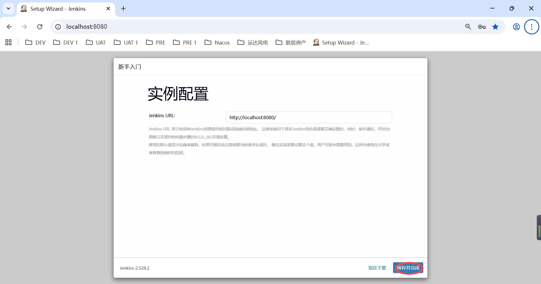Click the Jenkins URL input field
The width and height of the screenshot is (541, 284).
pyautogui.click(x=309, y=117)
